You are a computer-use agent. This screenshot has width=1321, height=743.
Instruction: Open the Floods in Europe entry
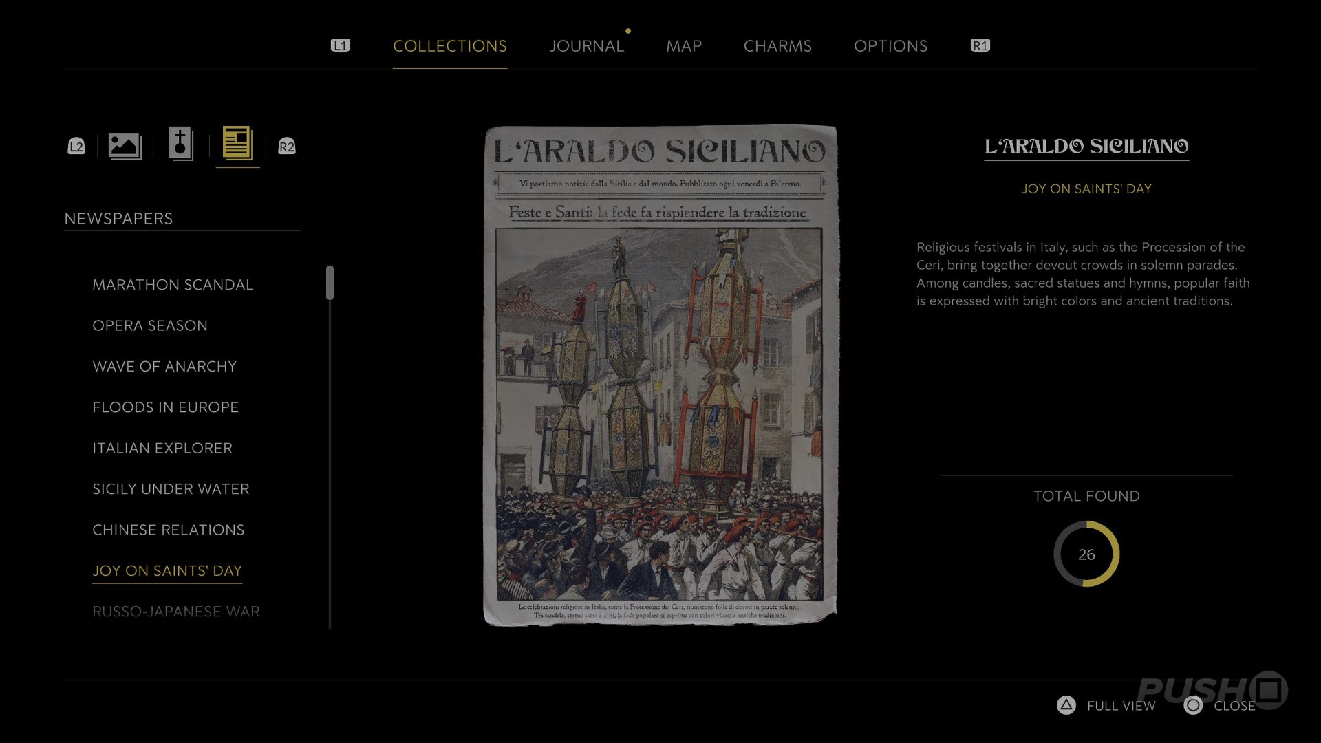point(165,407)
